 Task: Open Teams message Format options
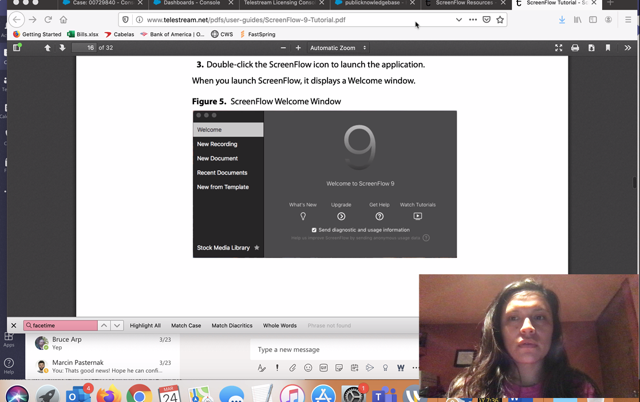point(262,368)
